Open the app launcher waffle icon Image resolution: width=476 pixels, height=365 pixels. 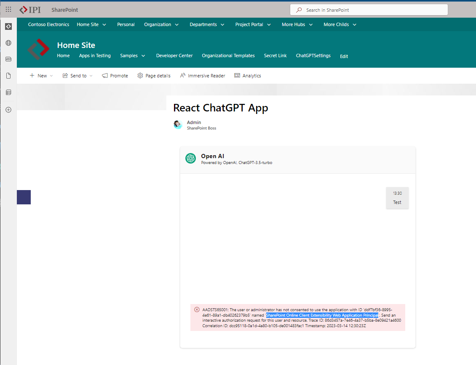(x=8, y=10)
